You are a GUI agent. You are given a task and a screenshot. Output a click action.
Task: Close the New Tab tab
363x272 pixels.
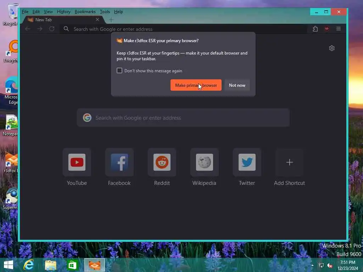[97, 20]
